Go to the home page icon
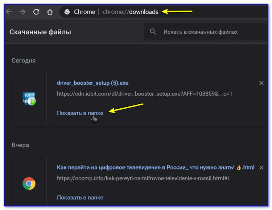This screenshot has height=210, width=272. tap(50, 12)
